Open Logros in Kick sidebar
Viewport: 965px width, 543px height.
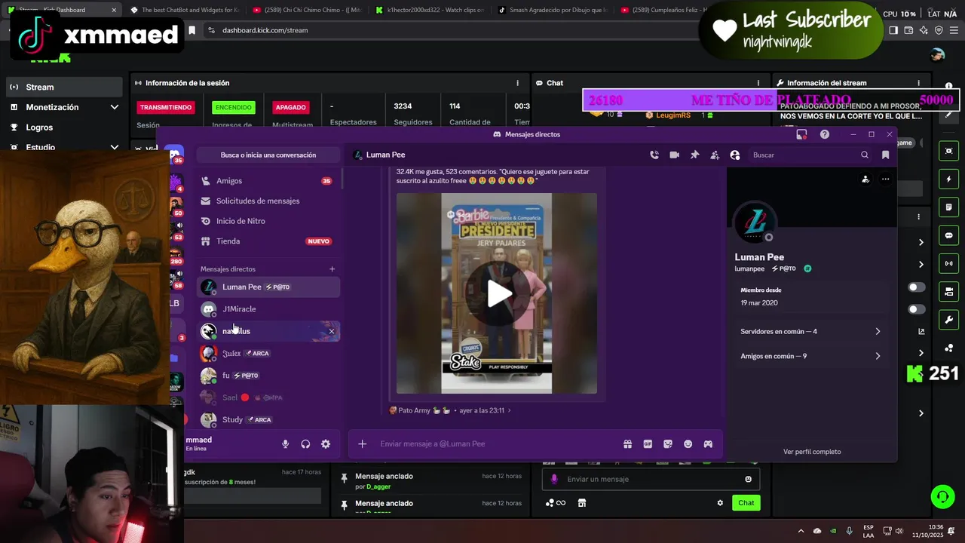(x=63, y=127)
